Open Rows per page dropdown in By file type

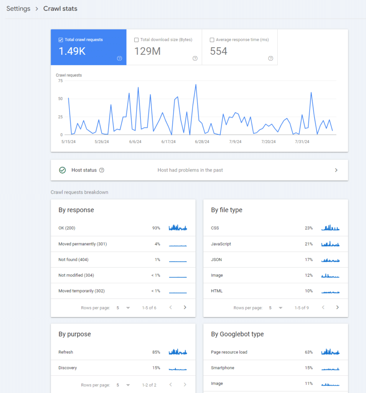(x=276, y=308)
